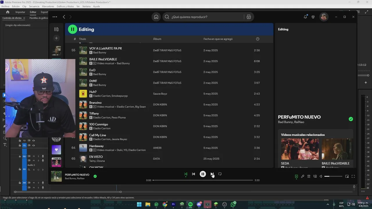Click the green check in Now Playing panel

[351, 119]
